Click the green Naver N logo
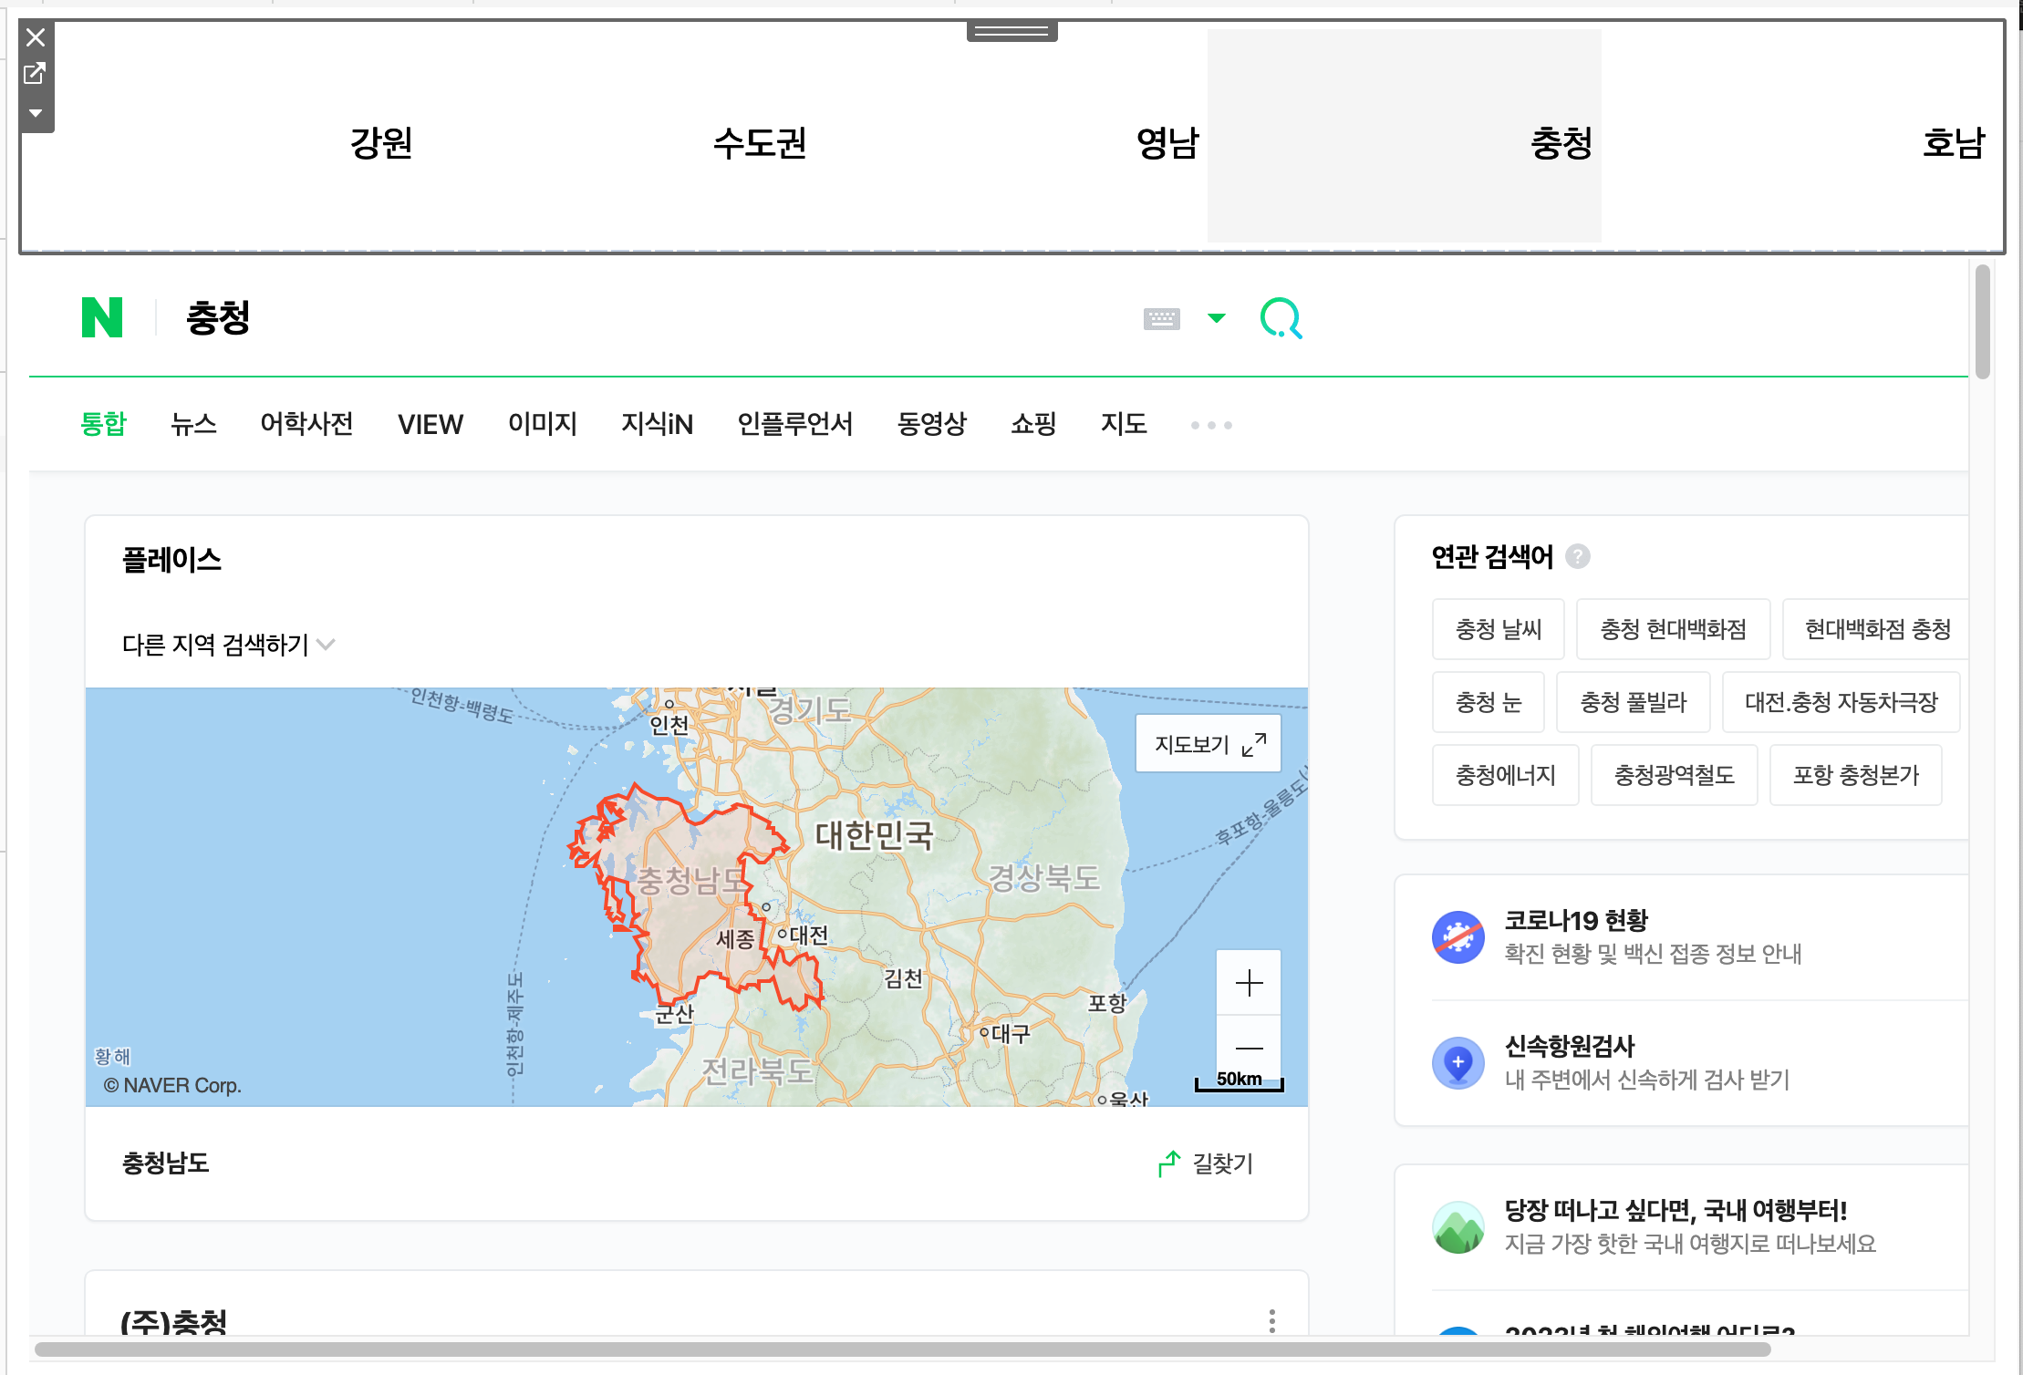The width and height of the screenshot is (2023, 1375). [102, 318]
